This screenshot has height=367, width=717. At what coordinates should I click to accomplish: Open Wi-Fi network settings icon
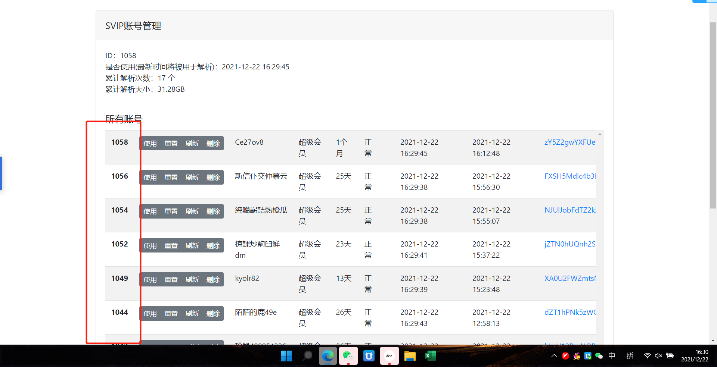(647, 356)
